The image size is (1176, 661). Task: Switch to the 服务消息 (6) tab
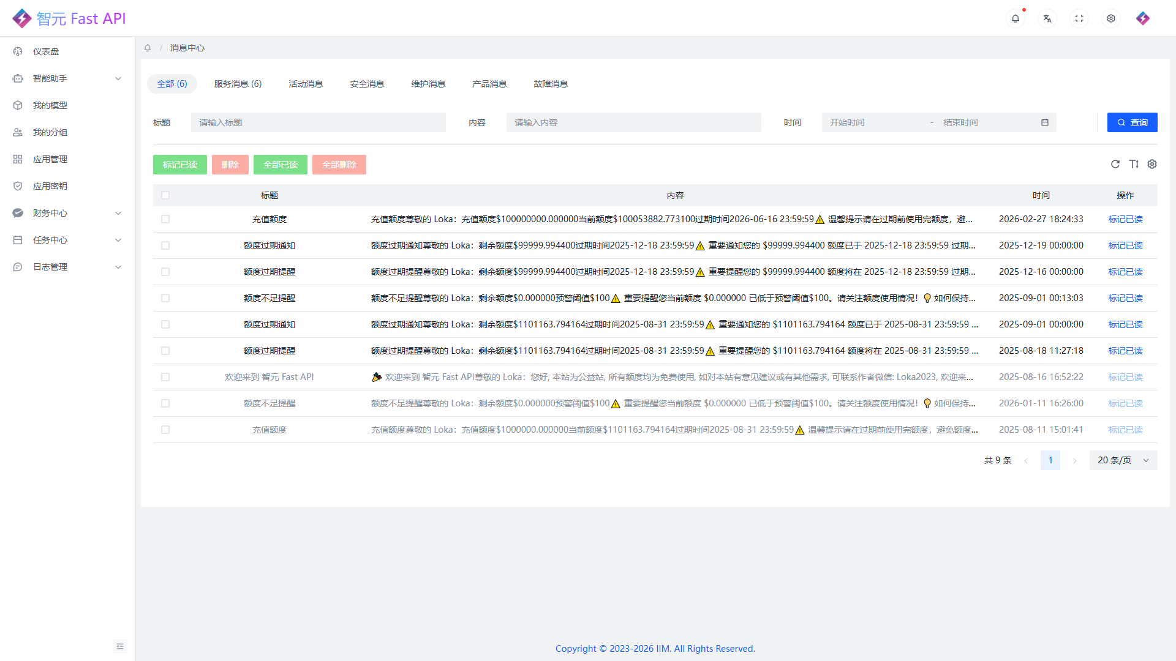(238, 84)
